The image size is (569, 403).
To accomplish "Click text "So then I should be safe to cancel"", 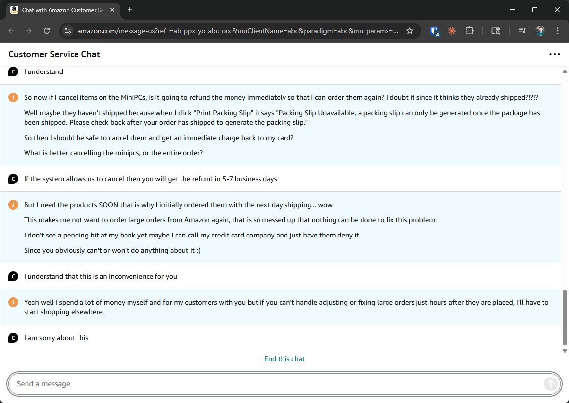I will tap(158, 138).
